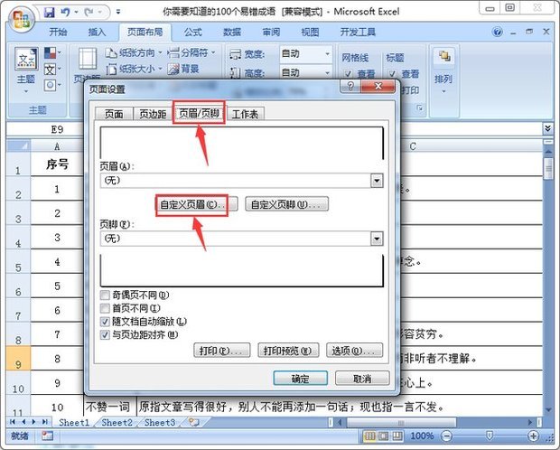The width and height of the screenshot is (560, 450).
Task: Click Print (打印) button in dialog
Action: 222,351
